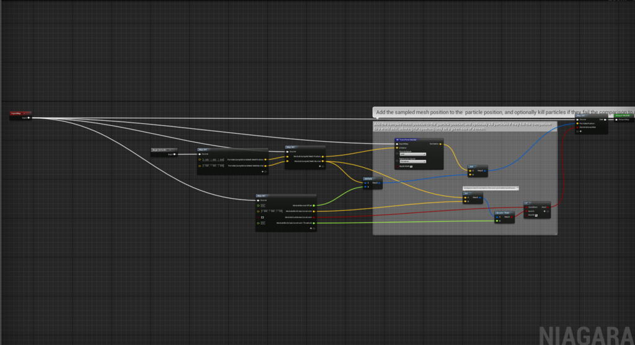This screenshot has width=635, height=345.
Task: Click the Multiply node's Result pin
Action: [x=380, y=183]
